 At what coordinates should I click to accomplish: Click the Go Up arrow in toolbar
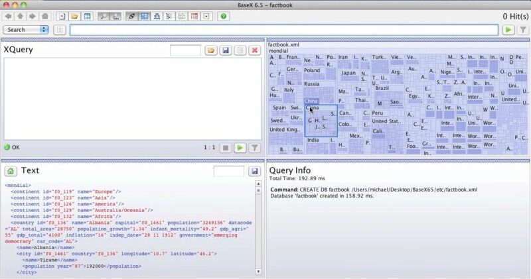(x=21, y=16)
